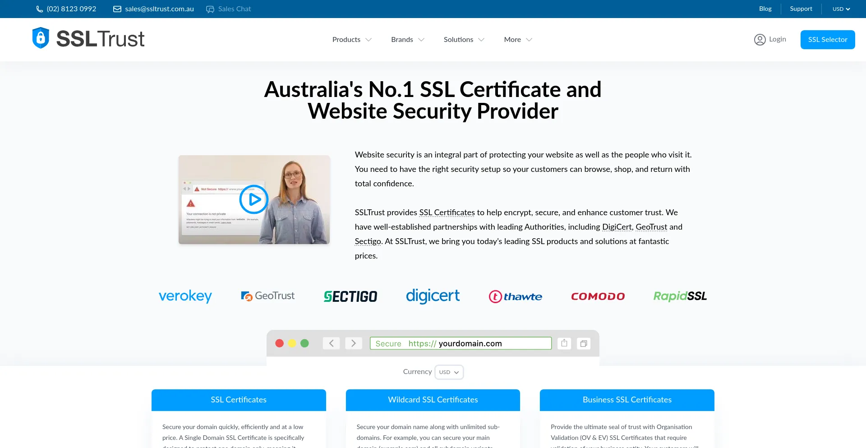
Task: Click the yourdomain.com address bar
Action: 461,343
